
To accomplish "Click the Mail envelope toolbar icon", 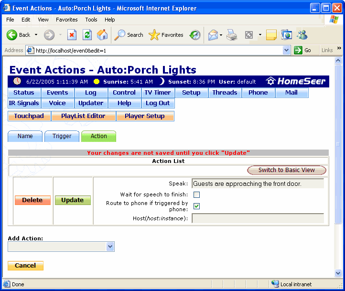I will coord(213,35).
